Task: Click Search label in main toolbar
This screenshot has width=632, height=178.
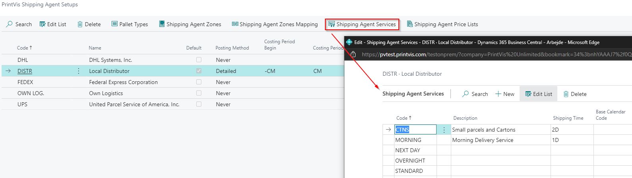Action: click(23, 24)
